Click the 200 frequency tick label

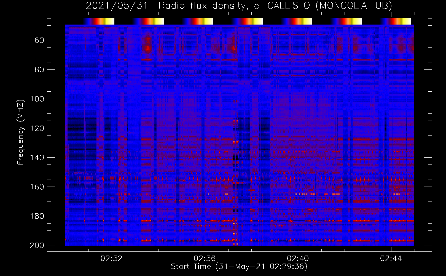37,245
